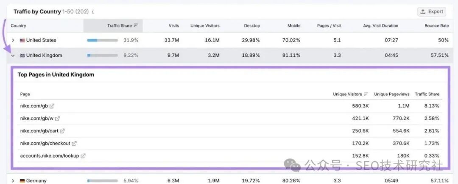Sort by Unique Pageviews column header

coord(391,94)
